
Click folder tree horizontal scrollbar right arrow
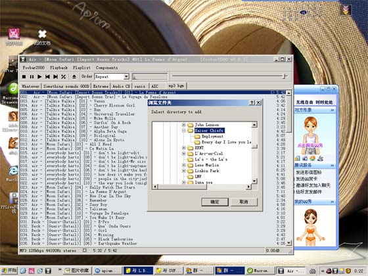point(249,187)
